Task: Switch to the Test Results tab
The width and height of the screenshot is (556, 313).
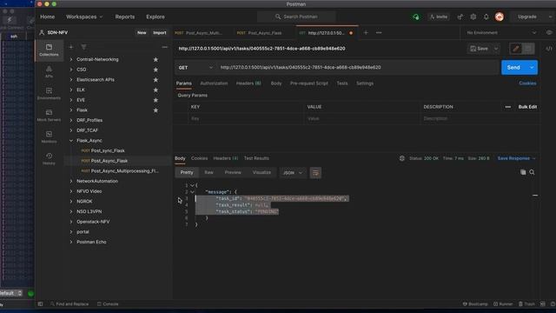Action: click(x=256, y=158)
